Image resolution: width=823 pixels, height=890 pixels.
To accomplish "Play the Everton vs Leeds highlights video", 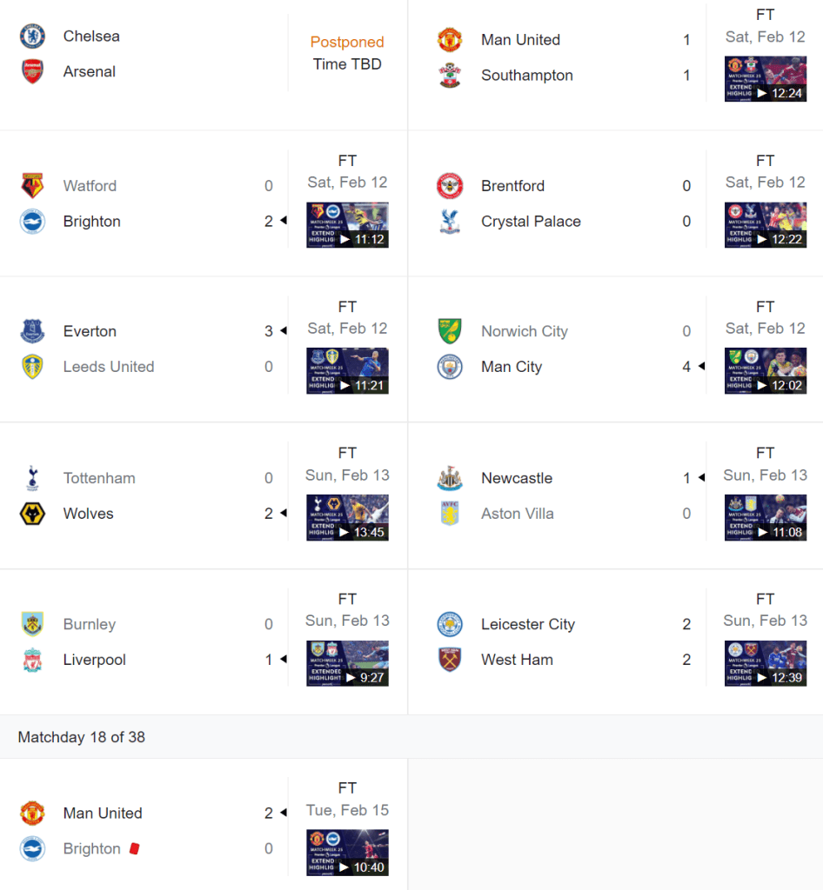I will click(347, 371).
